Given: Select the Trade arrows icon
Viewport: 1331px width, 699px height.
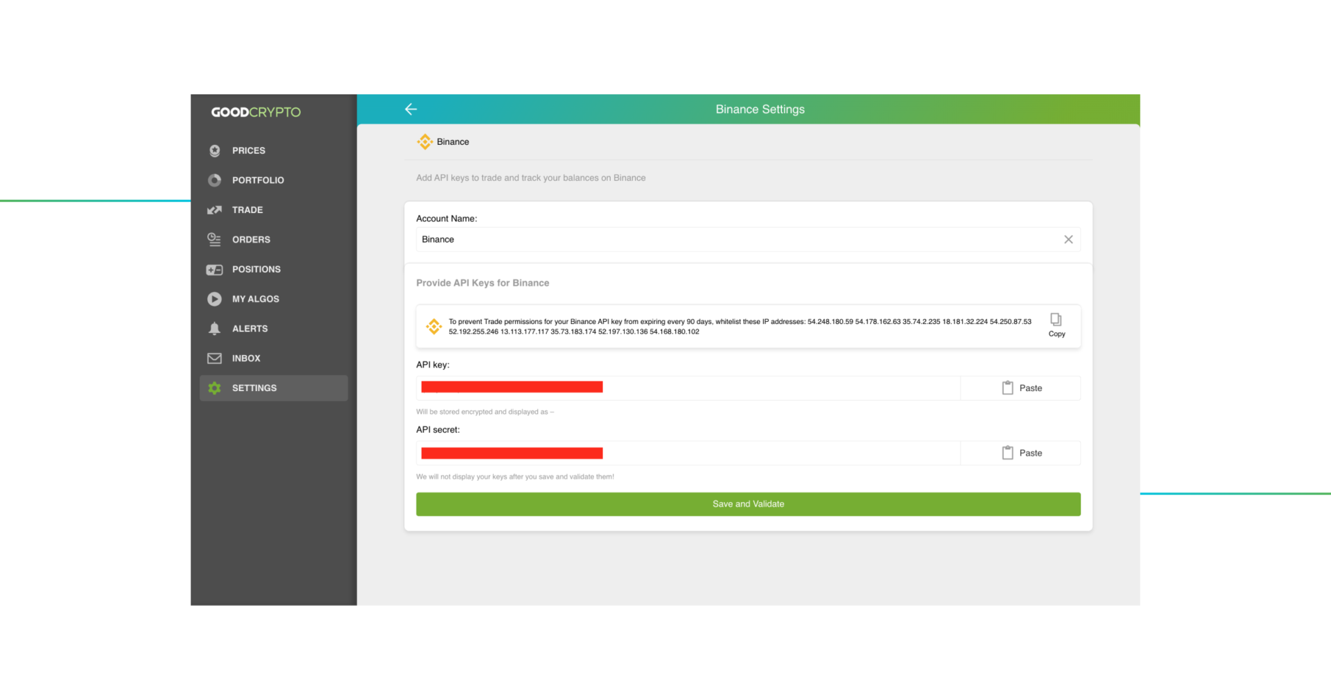Looking at the screenshot, I should pos(215,210).
